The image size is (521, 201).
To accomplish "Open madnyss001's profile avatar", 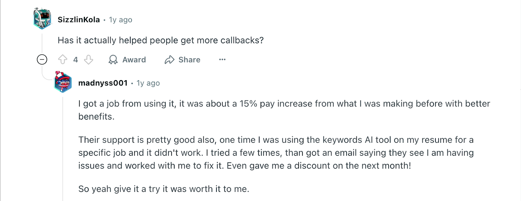I will click(x=63, y=82).
